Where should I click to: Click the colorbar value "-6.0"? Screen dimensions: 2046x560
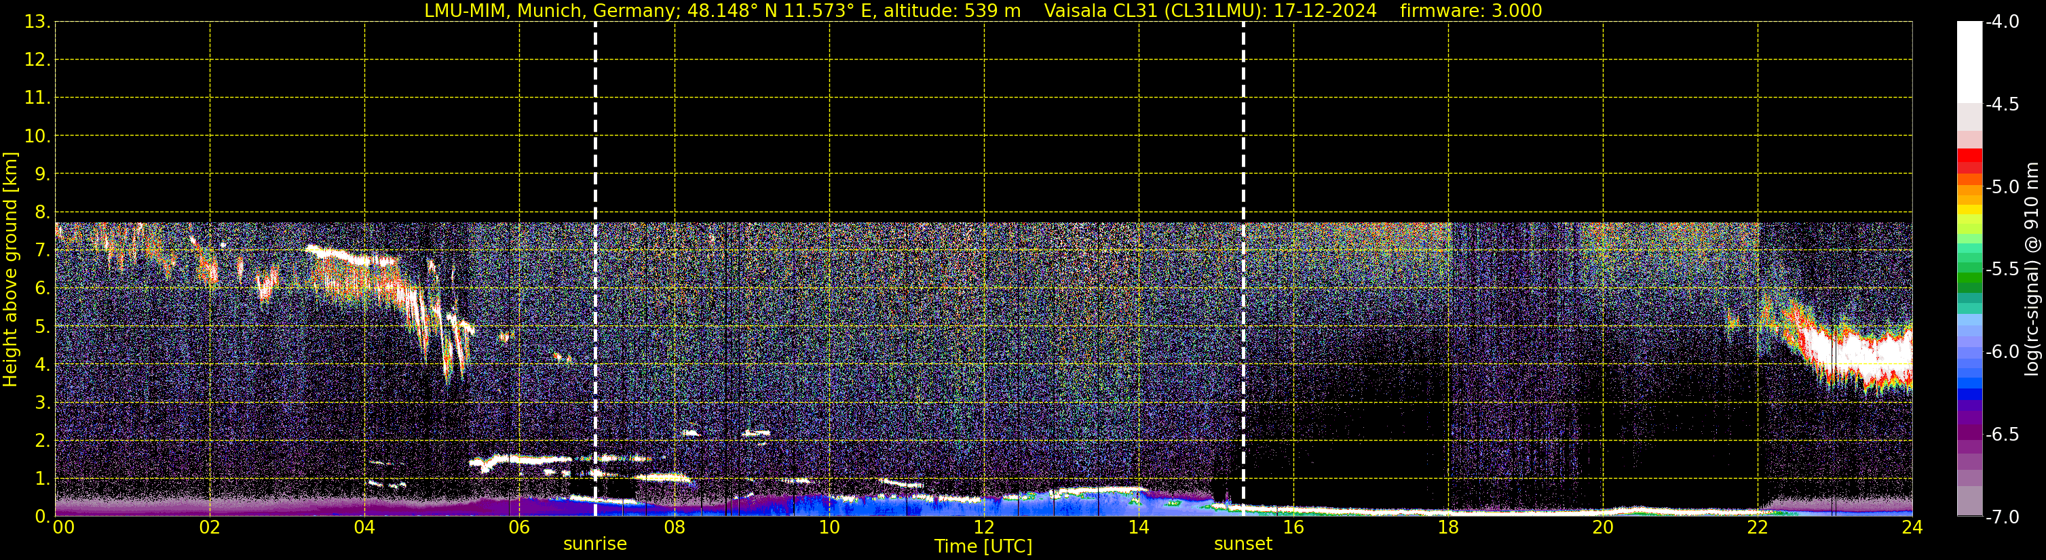pyautogui.click(x=2001, y=351)
